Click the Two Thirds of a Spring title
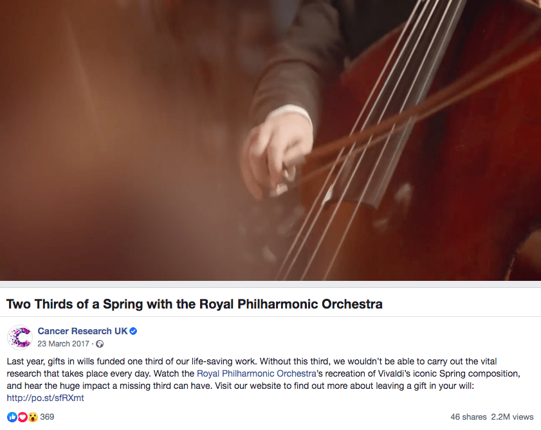Image resolution: width=541 pixels, height=430 pixels. pos(194,303)
